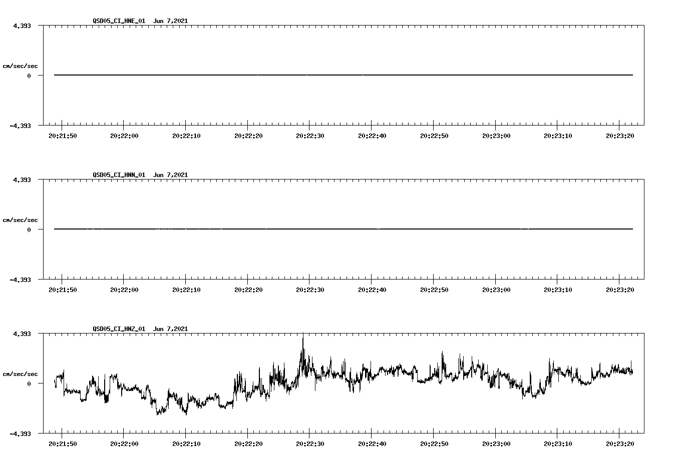
Task: Pick 20:22:20 time label under HNZ plot
Action: pos(248,443)
